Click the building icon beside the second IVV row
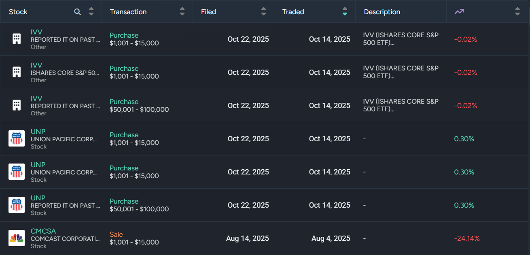530x255 pixels. (x=17, y=72)
